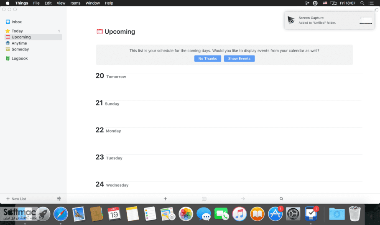Click the input source flag icon
The width and height of the screenshot is (380, 225).
point(325,3)
